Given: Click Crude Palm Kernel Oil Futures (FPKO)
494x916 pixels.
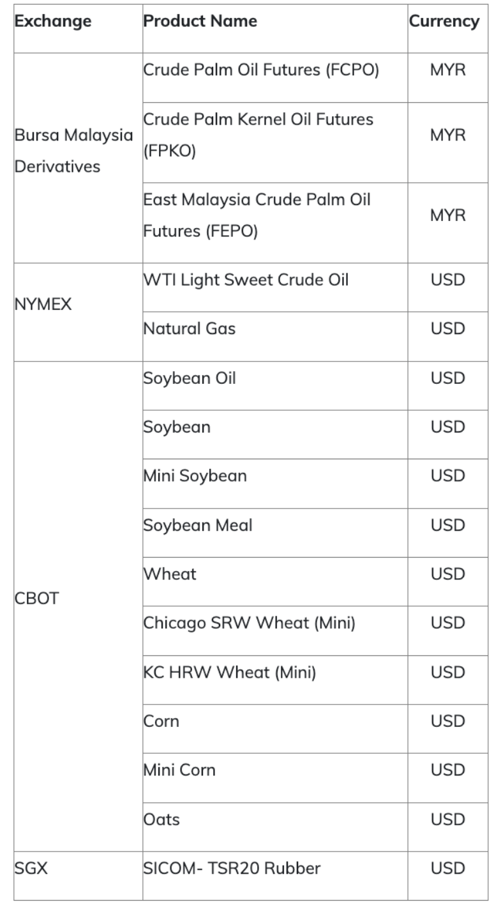Looking at the screenshot, I should (x=258, y=135).
